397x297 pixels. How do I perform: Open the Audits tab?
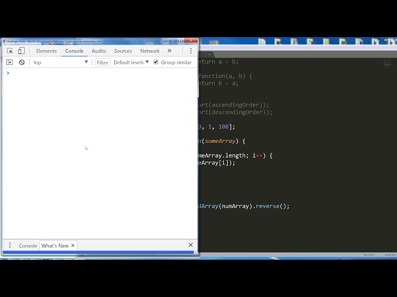[x=99, y=51]
